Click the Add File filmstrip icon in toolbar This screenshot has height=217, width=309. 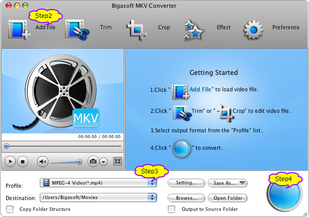coord(19,30)
